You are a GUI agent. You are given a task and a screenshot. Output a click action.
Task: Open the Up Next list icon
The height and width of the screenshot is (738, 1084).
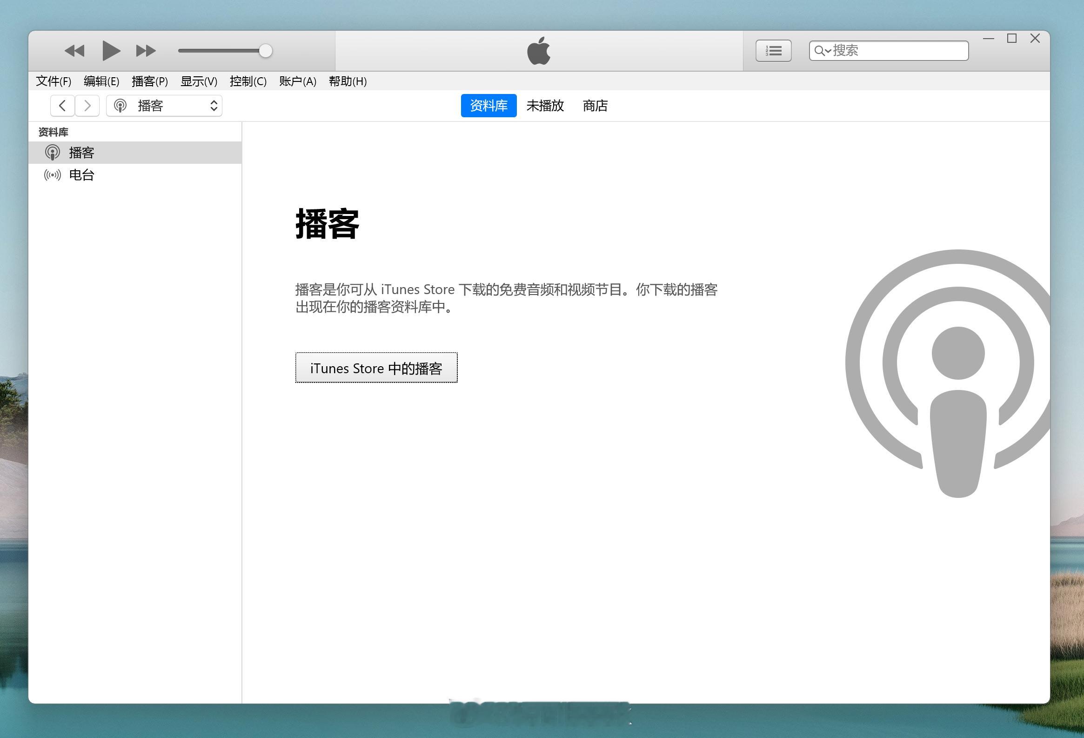[x=773, y=51]
